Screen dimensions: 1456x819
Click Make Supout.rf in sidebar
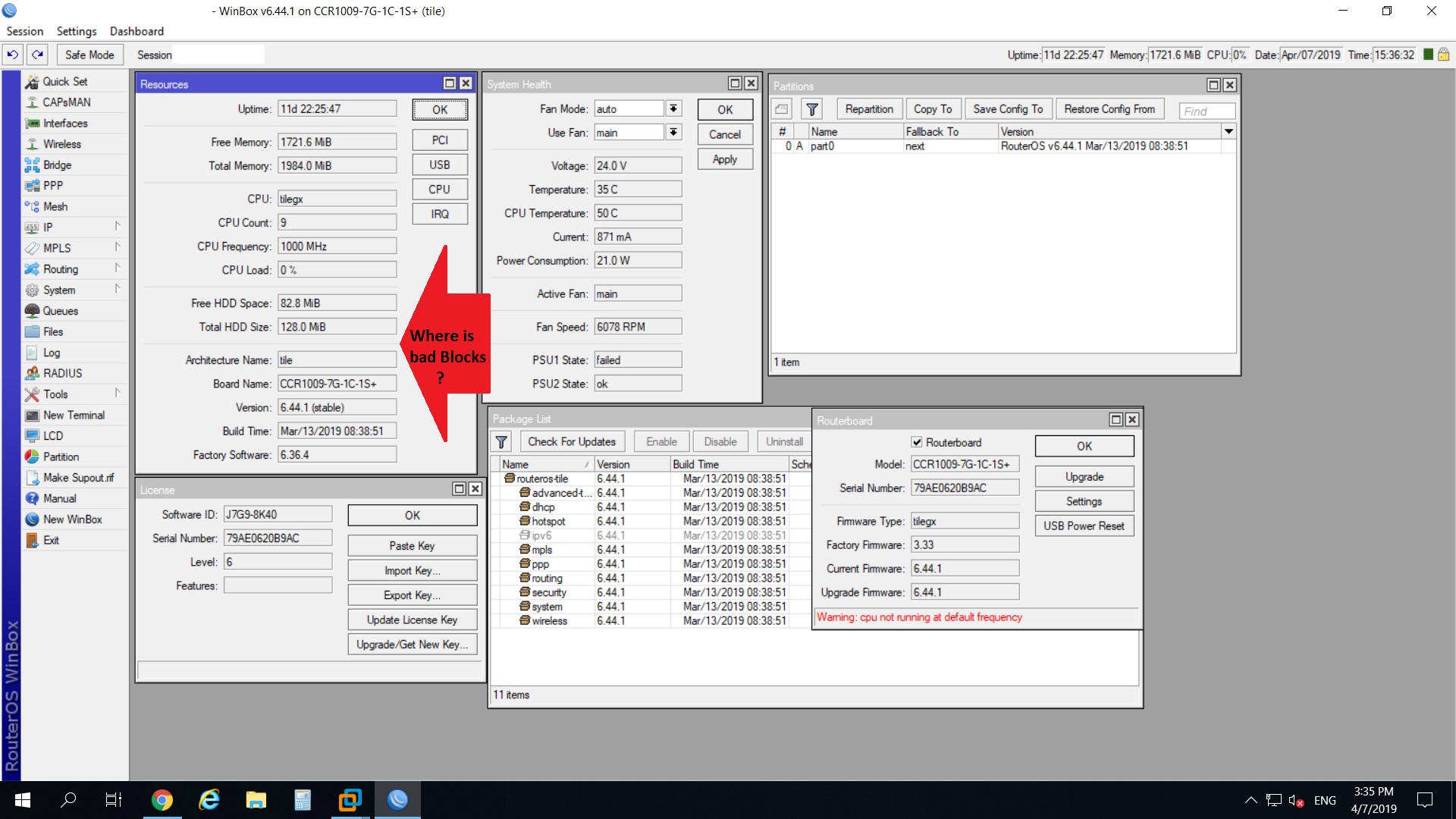click(x=78, y=478)
